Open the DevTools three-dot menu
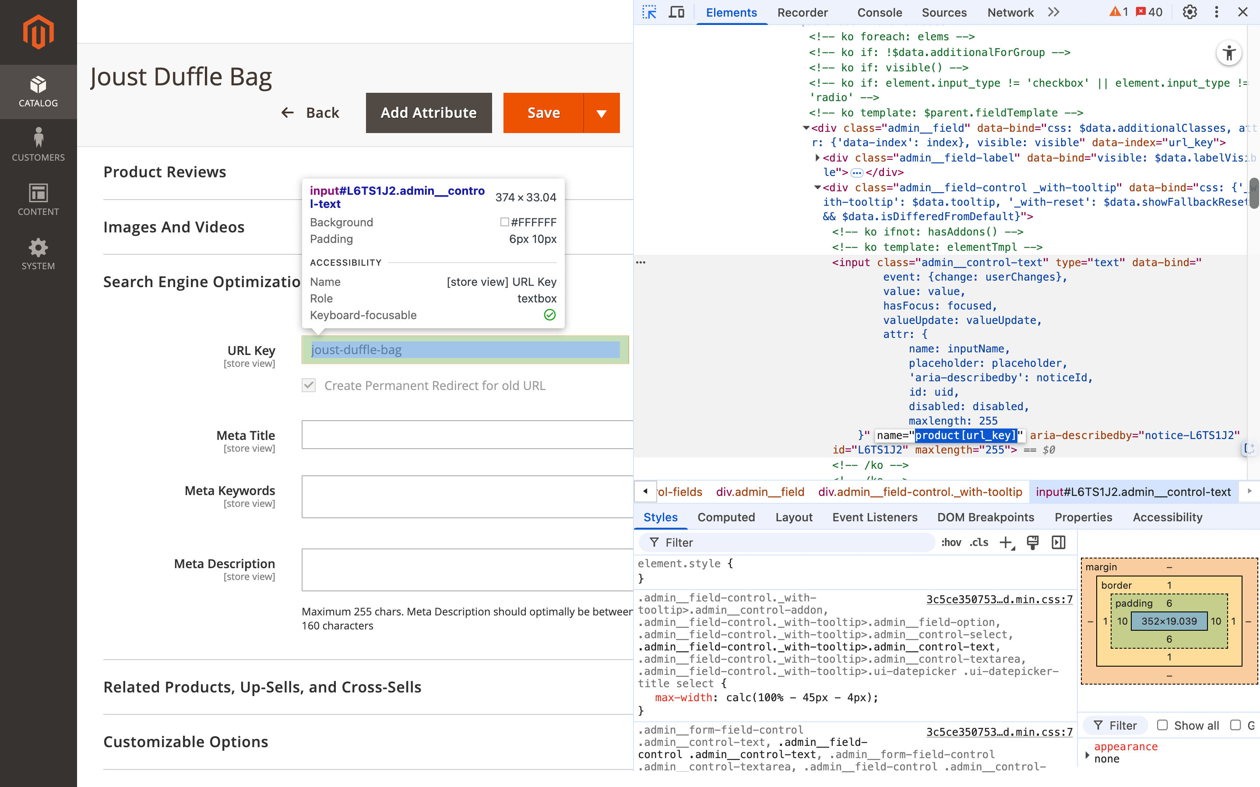This screenshot has height=787, width=1260. (1216, 12)
